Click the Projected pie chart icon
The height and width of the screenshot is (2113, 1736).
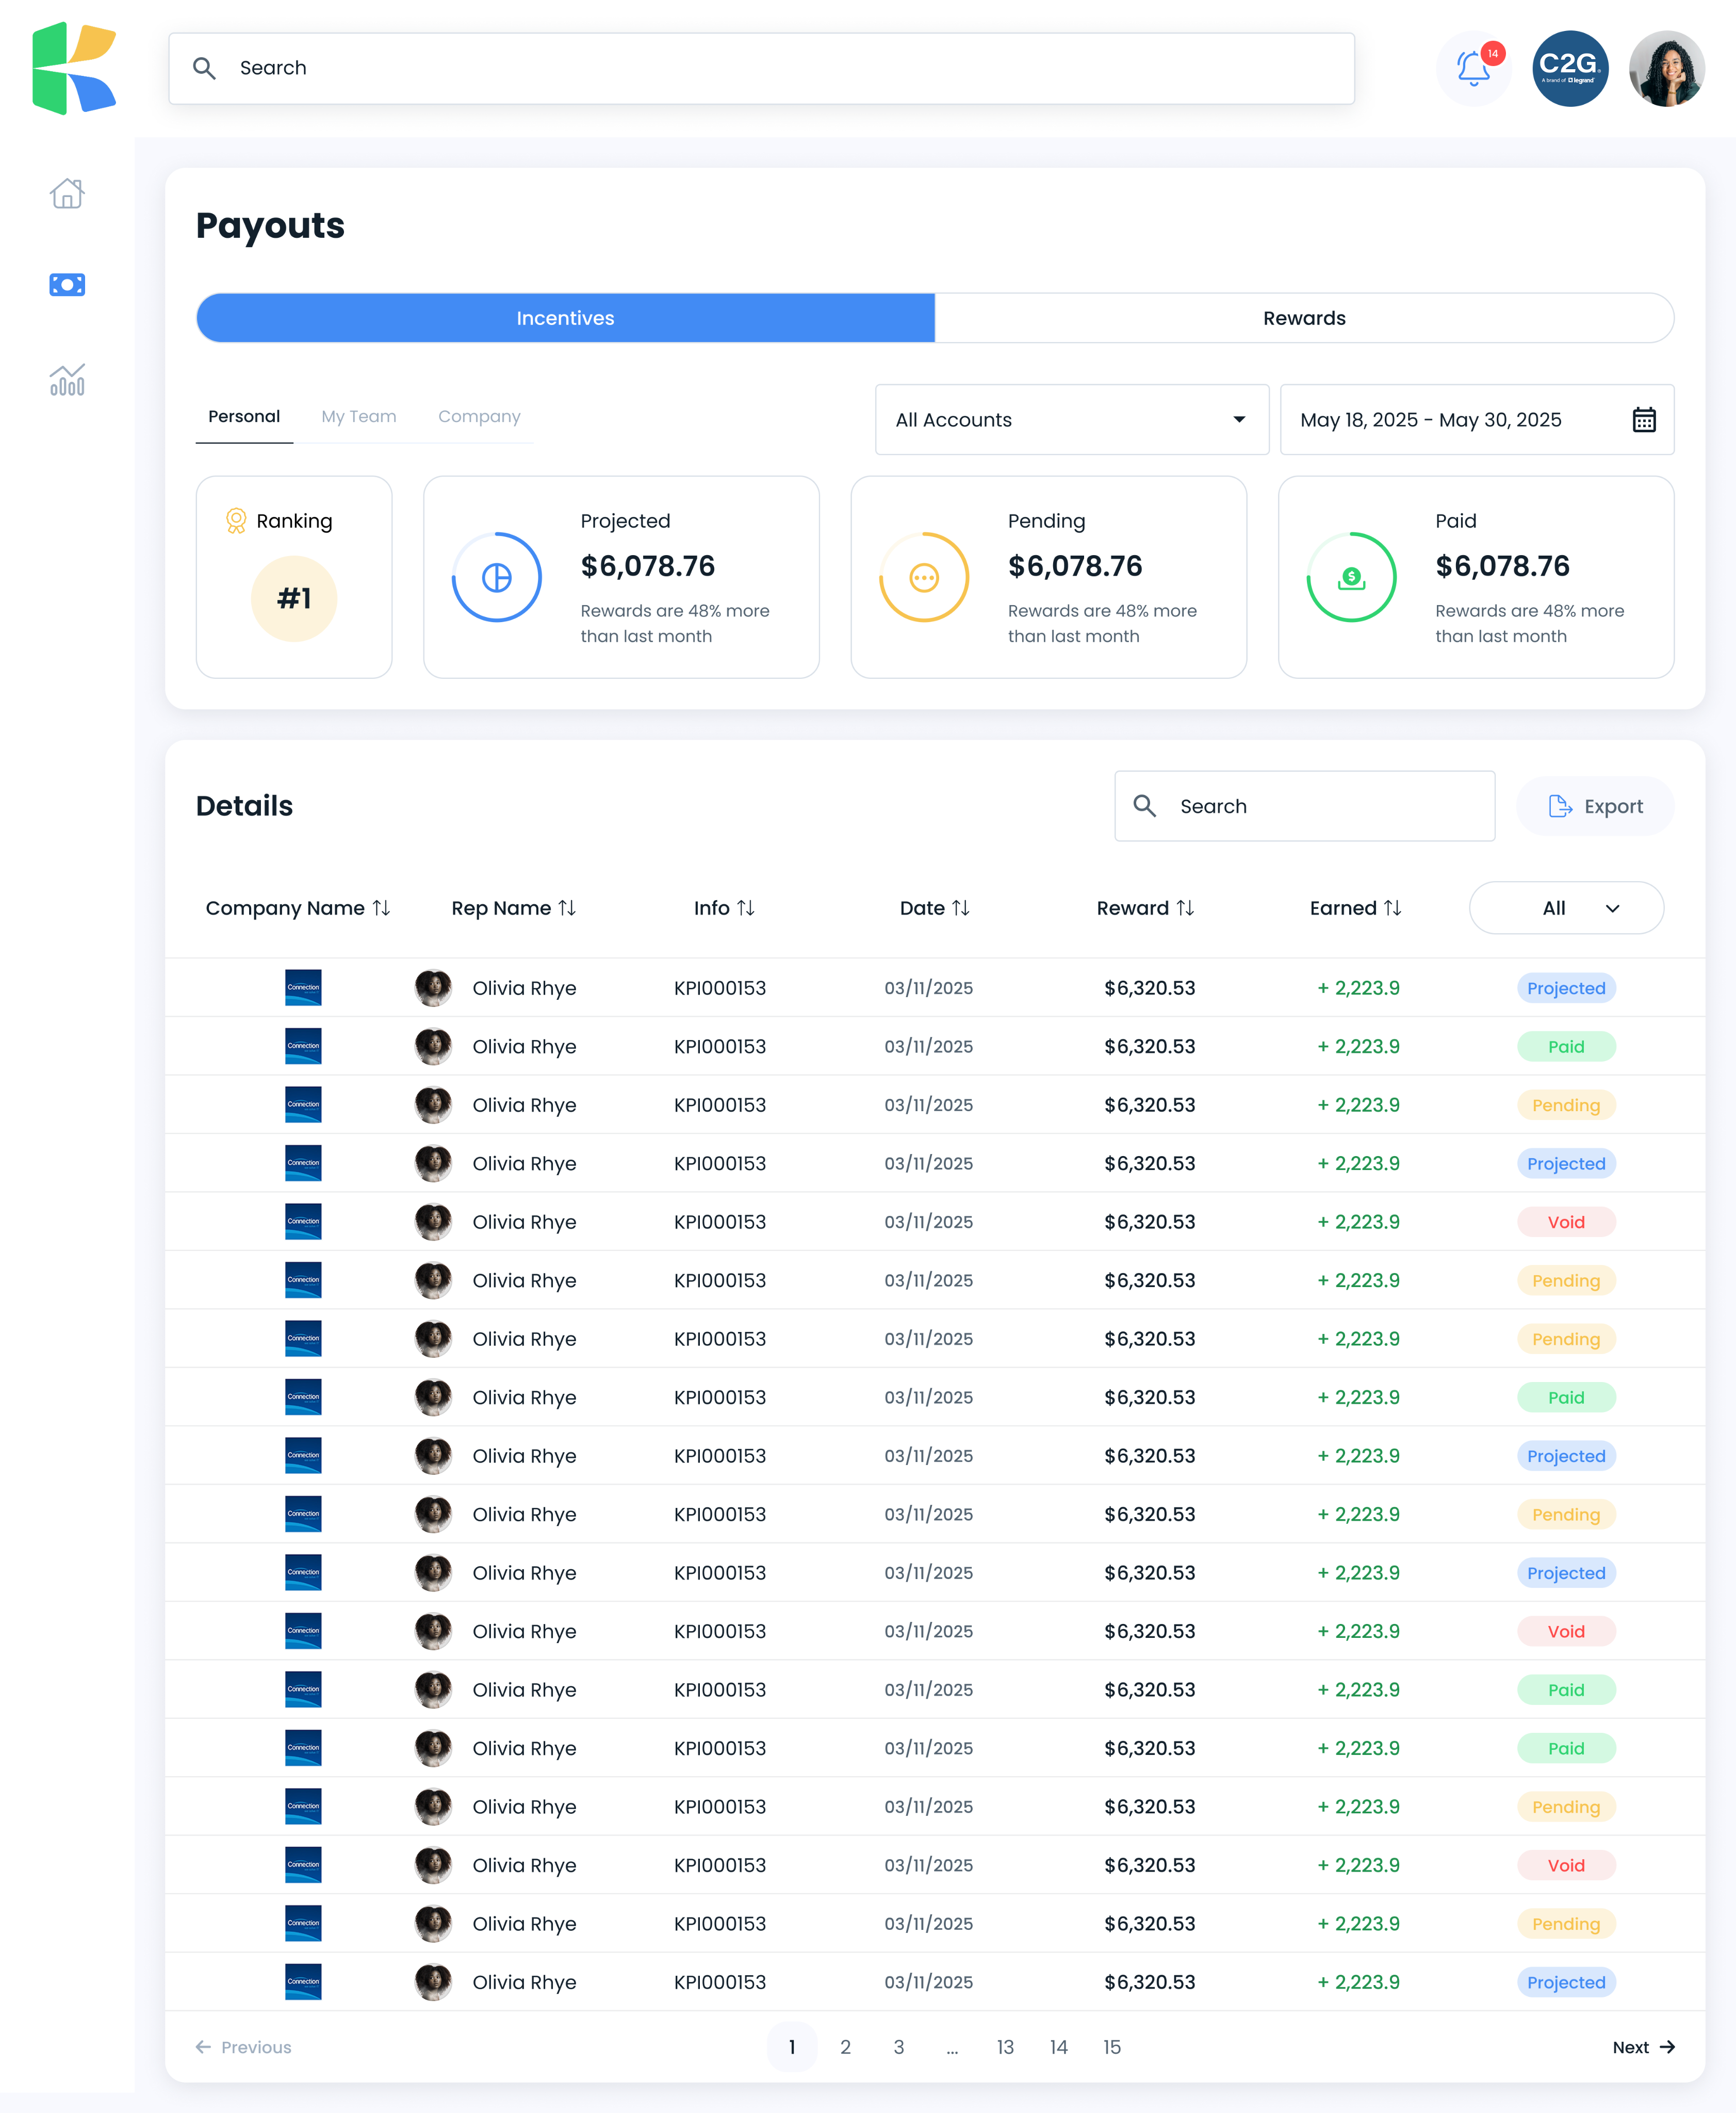click(497, 577)
